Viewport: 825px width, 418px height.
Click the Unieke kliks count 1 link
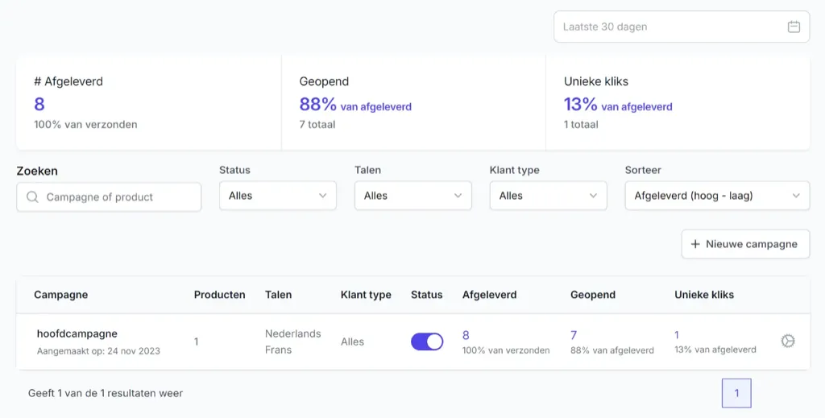point(677,335)
